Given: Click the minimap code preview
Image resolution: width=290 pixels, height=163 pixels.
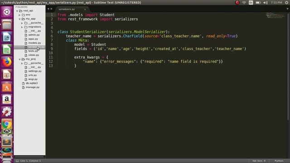Looking at the screenshot, I should coord(275,15).
